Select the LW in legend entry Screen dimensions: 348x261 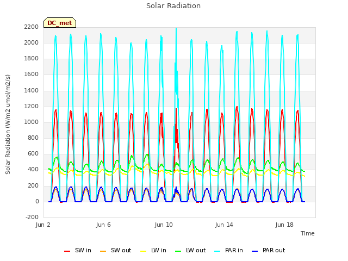(x=153, y=250)
